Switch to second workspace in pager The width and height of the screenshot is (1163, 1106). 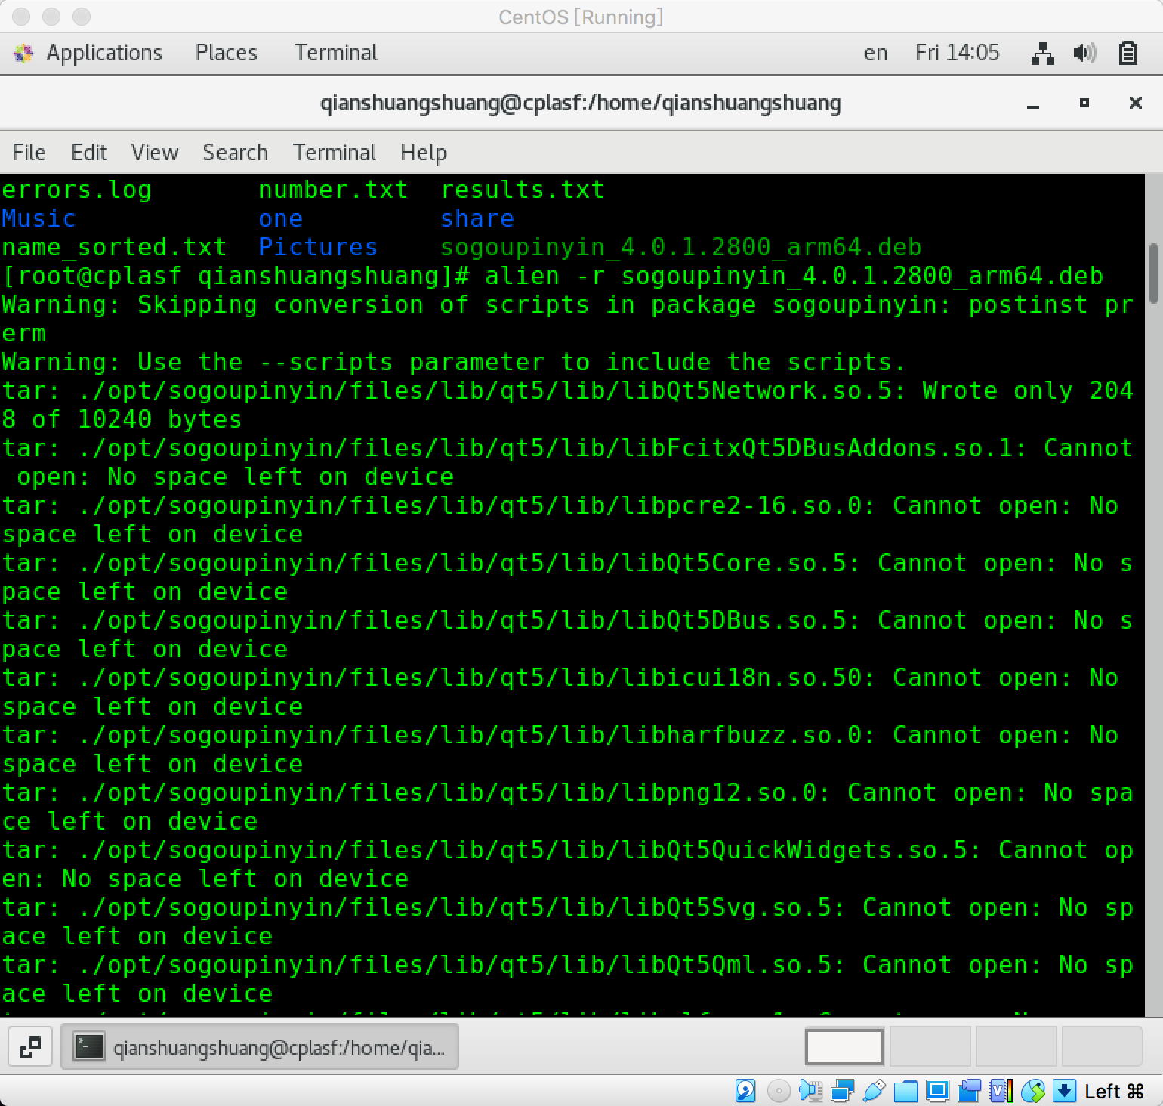pos(930,1047)
